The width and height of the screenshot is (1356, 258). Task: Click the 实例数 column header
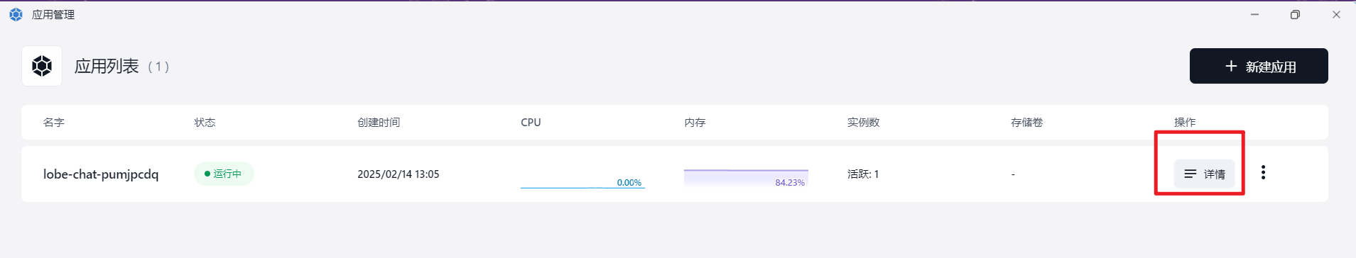[863, 122]
